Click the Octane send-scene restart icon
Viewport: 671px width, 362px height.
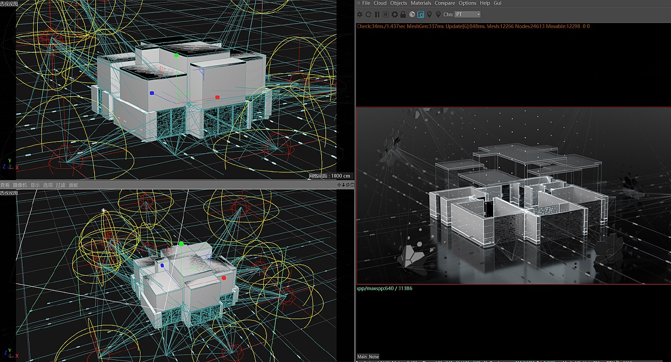pyautogui.click(x=360, y=14)
